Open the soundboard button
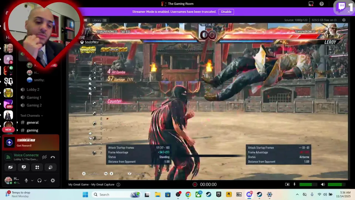355x200 pixels. tap(50, 167)
